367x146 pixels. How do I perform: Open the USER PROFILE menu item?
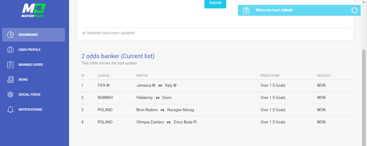(29, 50)
